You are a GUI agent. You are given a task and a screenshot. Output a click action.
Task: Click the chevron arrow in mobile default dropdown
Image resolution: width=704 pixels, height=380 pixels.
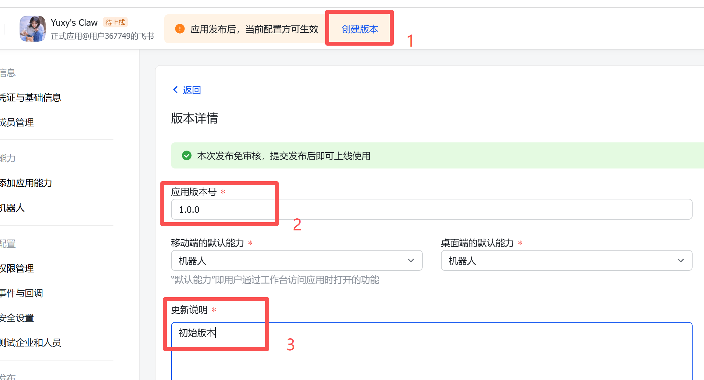click(x=411, y=261)
